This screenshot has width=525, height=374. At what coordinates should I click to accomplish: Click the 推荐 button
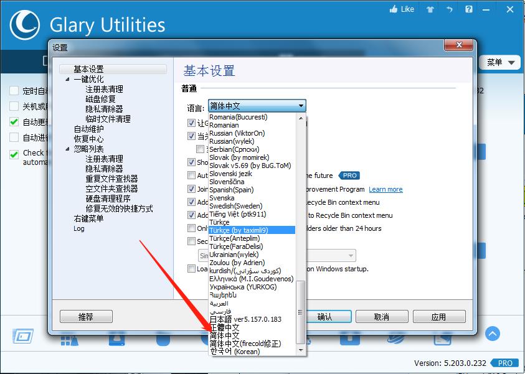pyautogui.click(x=86, y=317)
